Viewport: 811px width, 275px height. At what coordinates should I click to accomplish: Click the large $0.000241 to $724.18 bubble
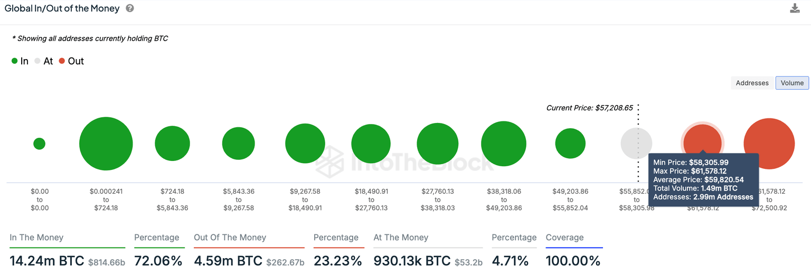point(106,144)
